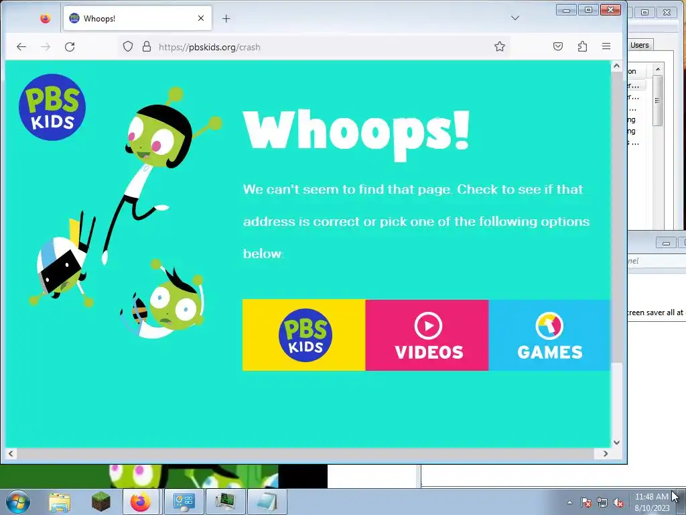Select the Whoops! browser tab

[x=137, y=18]
